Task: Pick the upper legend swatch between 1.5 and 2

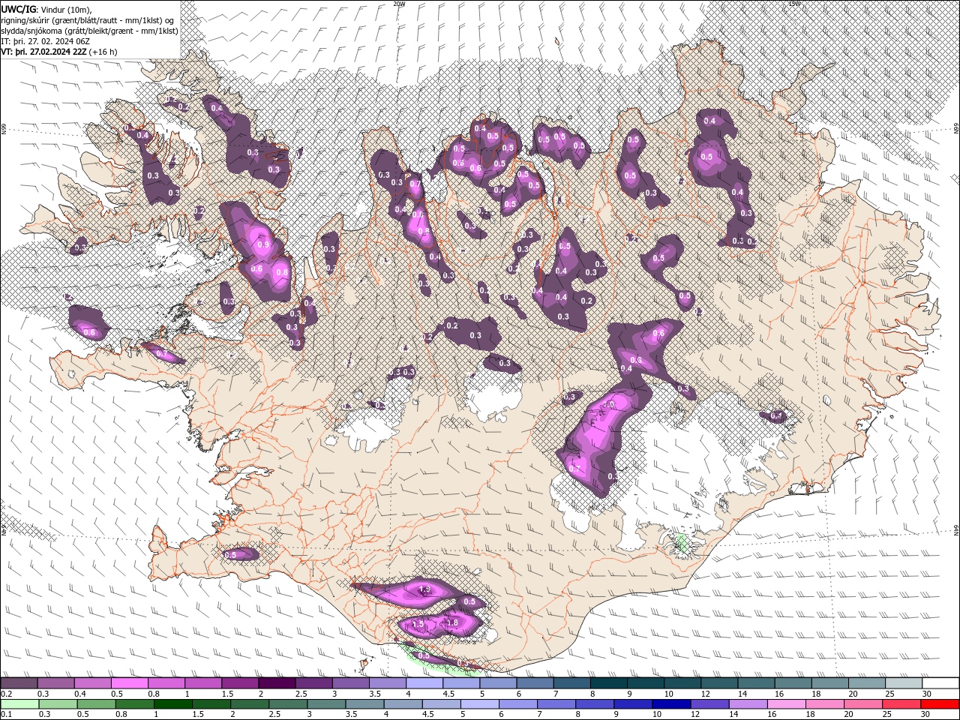Action: click(x=240, y=683)
